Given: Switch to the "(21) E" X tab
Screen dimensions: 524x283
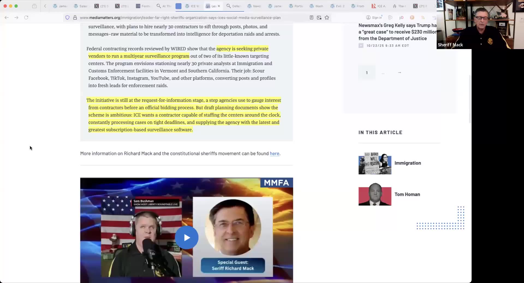Looking at the screenshot, I should click(420, 6).
